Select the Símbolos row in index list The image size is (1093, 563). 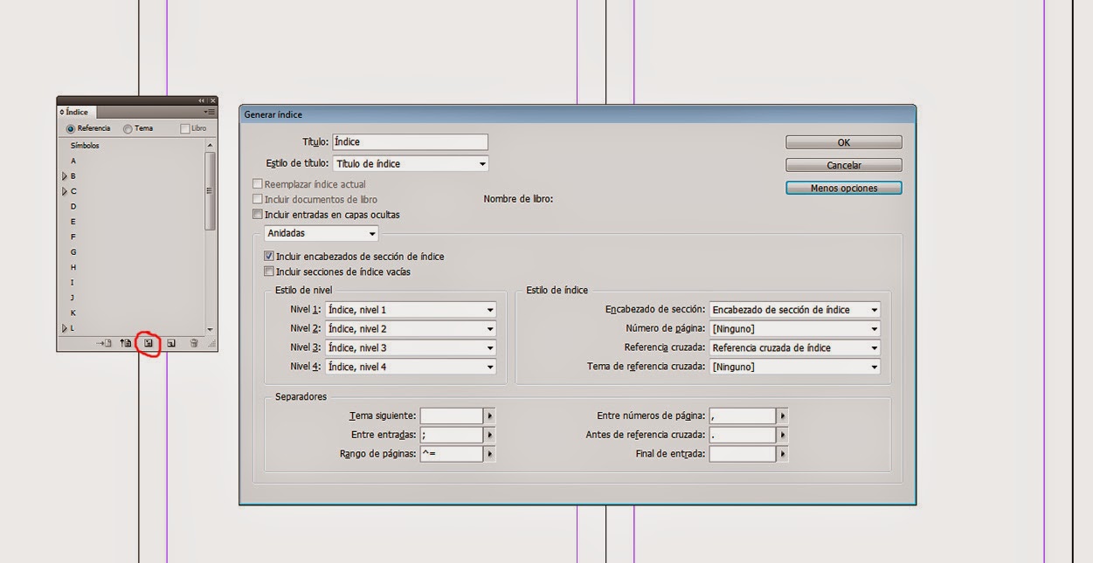point(131,146)
